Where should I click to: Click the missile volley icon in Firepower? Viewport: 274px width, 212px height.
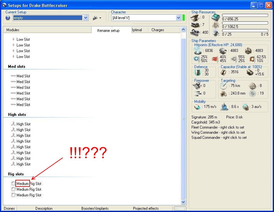(x=198, y=94)
